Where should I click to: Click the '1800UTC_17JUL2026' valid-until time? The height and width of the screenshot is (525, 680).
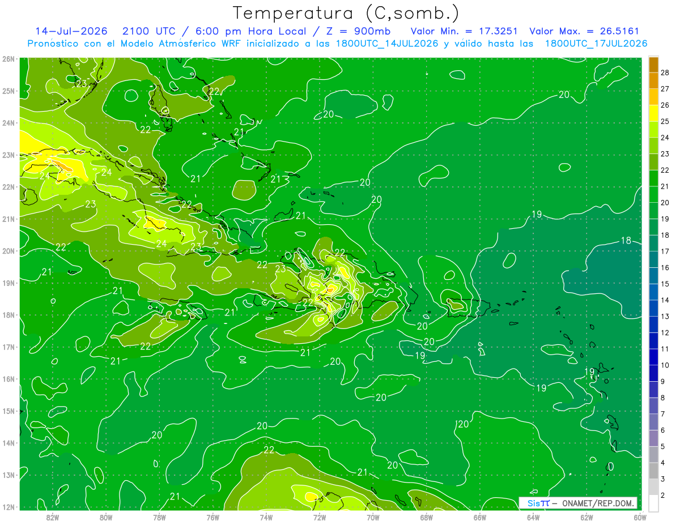click(x=596, y=44)
